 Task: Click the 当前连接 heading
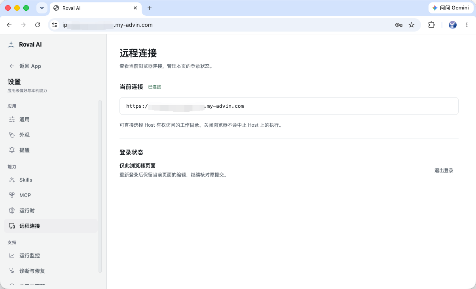tap(131, 87)
